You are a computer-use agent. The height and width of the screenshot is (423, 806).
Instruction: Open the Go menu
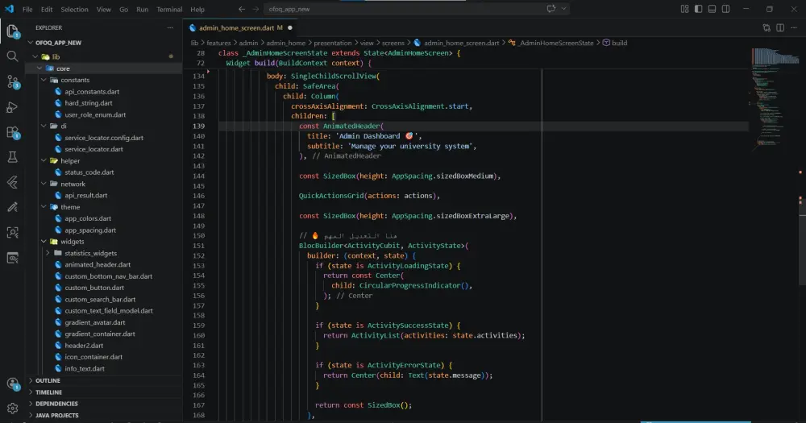123,9
